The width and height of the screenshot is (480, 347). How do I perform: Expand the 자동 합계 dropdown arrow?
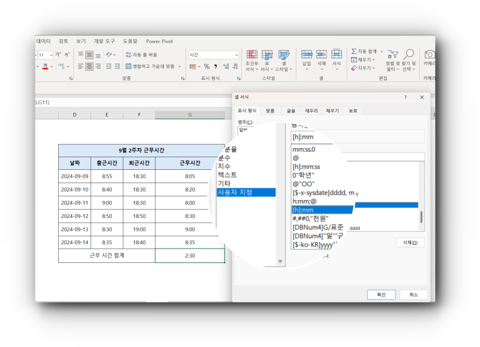click(x=382, y=52)
